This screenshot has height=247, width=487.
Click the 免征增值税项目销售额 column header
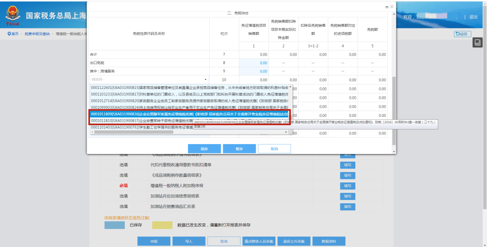254,29
